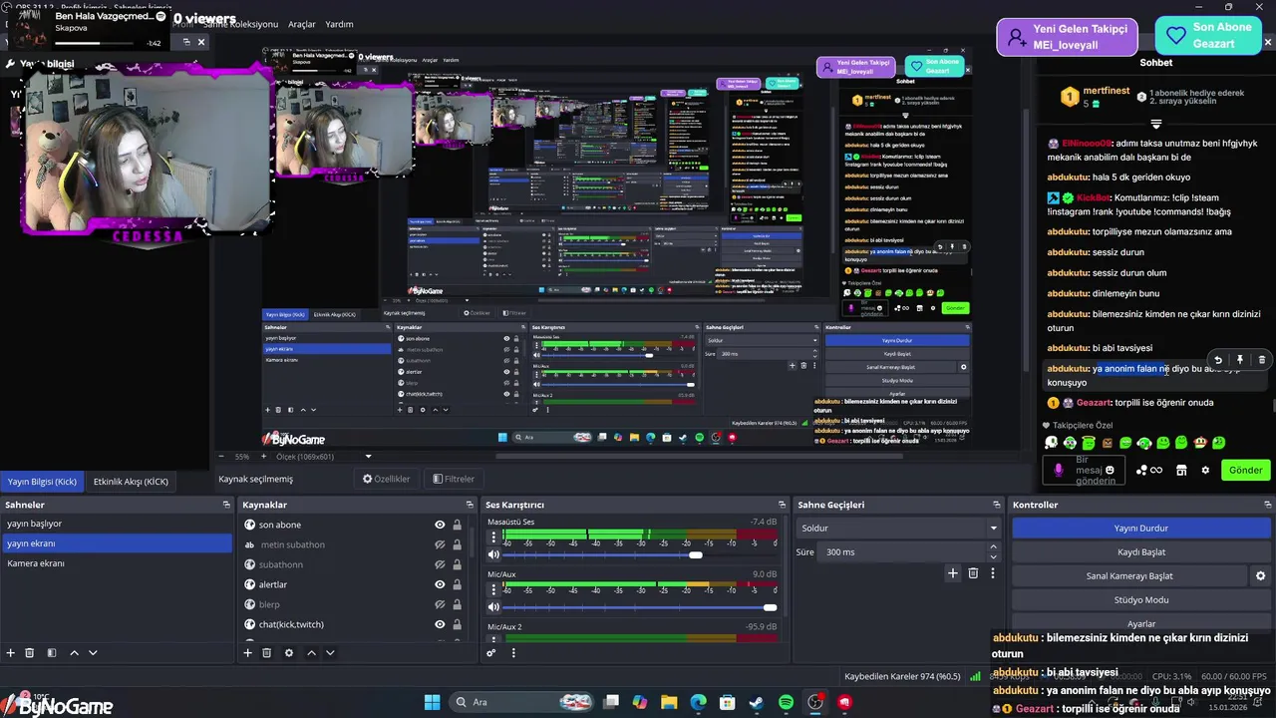This screenshot has width=1276, height=718.
Task: Adjust Masaüstü Ses volume slider handle
Action: click(695, 554)
